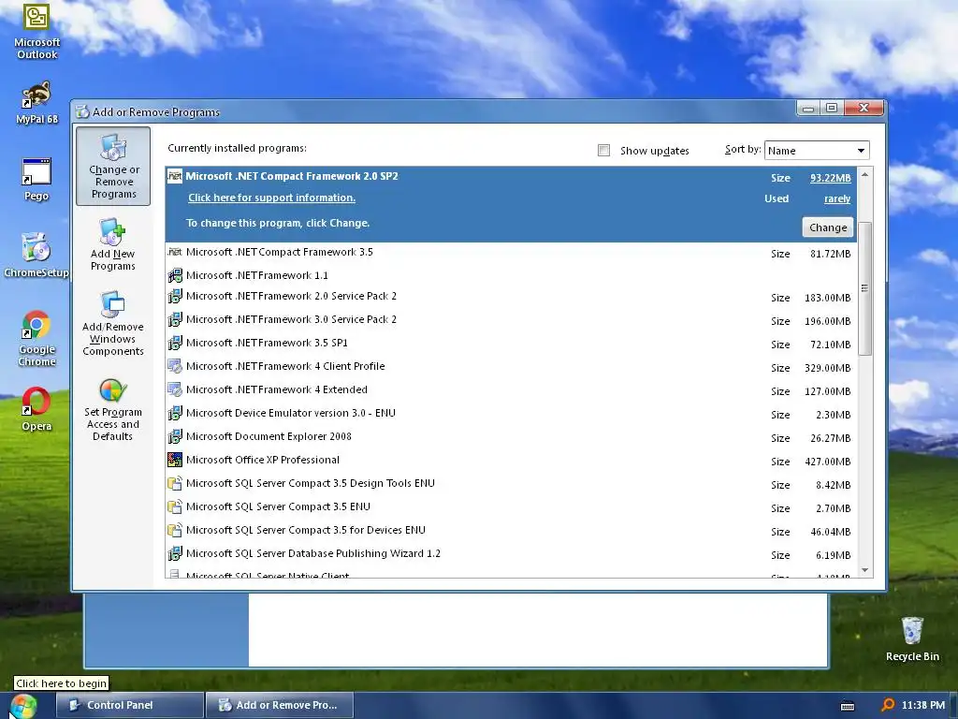
Task: Select Microsoft Document Explorer 2008 text
Action: (269, 436)
